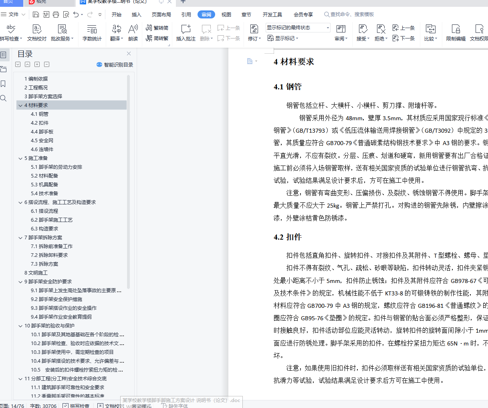Switch to the 引用 ribbon tab
The height and width of the screenshot is (408, 488).
[186, 14]
